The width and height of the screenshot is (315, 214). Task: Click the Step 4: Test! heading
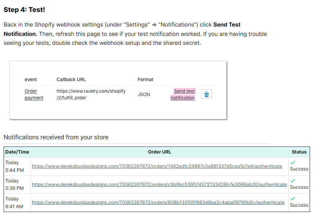point(24,10)
